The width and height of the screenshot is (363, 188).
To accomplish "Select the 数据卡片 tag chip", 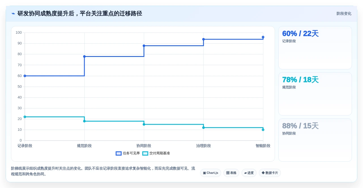I will [270, 173].
